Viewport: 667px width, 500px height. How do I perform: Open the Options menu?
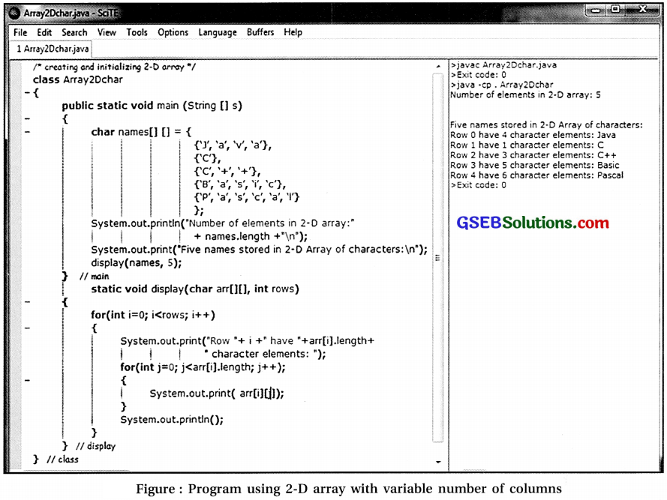pos(173,32)
